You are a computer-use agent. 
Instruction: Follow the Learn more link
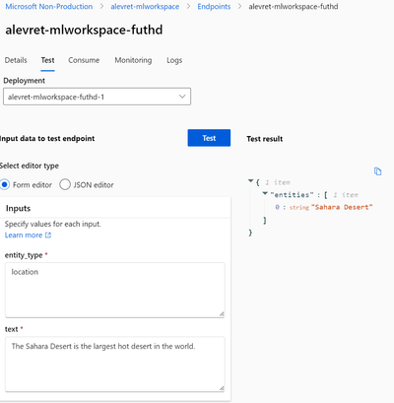(x=24, y=235)
